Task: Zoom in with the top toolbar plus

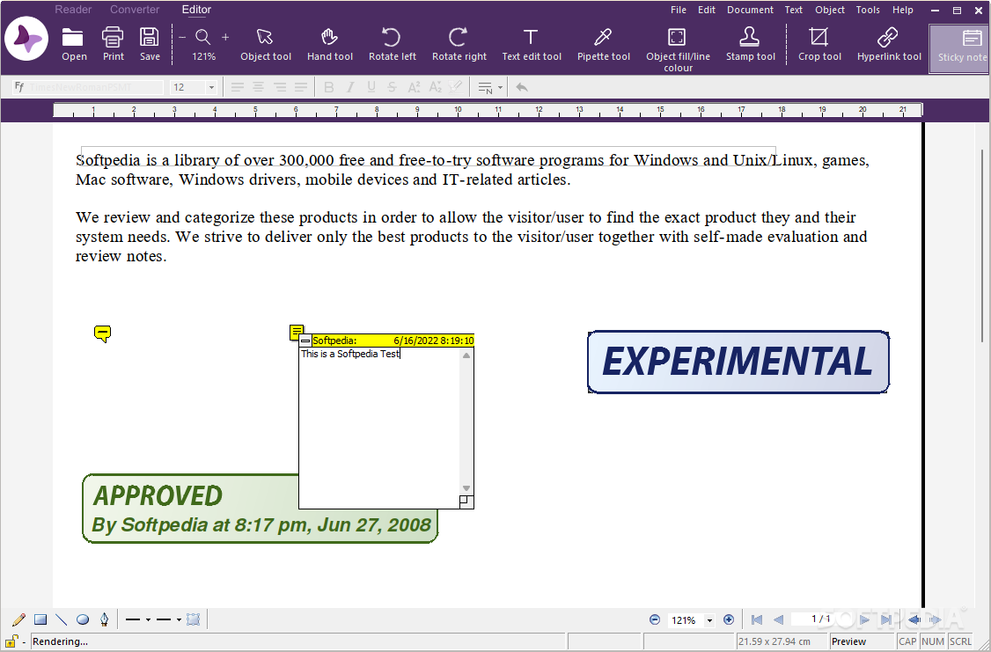Action: pyautogui.click(x=225, y=37)
